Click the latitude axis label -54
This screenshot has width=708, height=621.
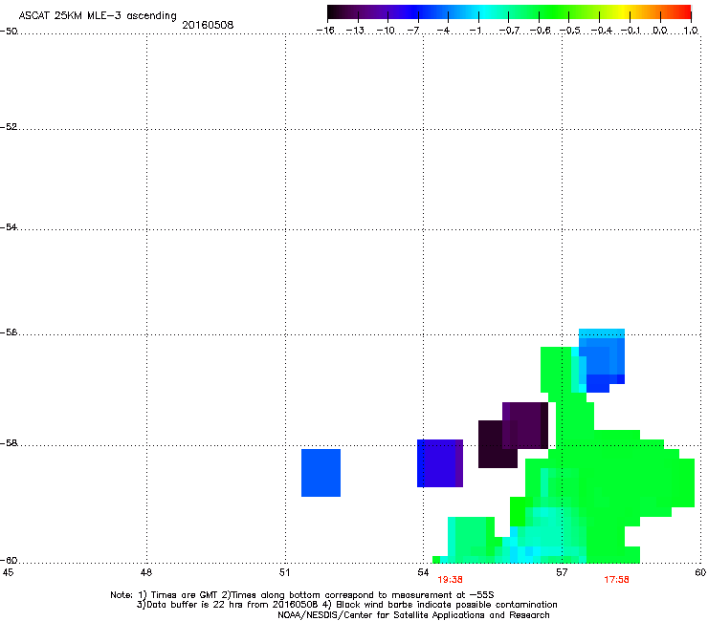[9, 226]
